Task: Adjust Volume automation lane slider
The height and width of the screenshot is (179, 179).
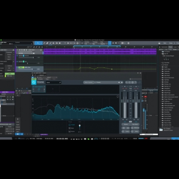Action: pos(33,58)
